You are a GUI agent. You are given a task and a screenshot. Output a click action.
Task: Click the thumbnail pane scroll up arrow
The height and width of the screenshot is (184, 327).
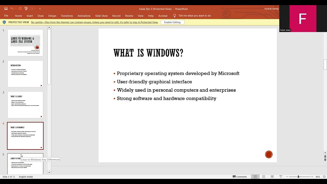click(x=49, y=27)
